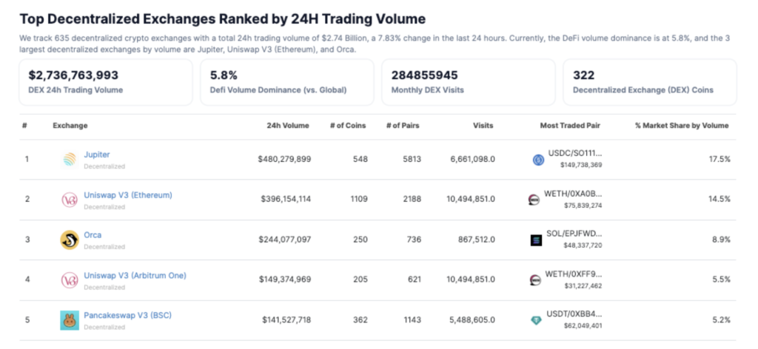Sort table by 24h Volume column
This screenshot has height=349, width=758.
pyautogui.click(x=288, y=126)
